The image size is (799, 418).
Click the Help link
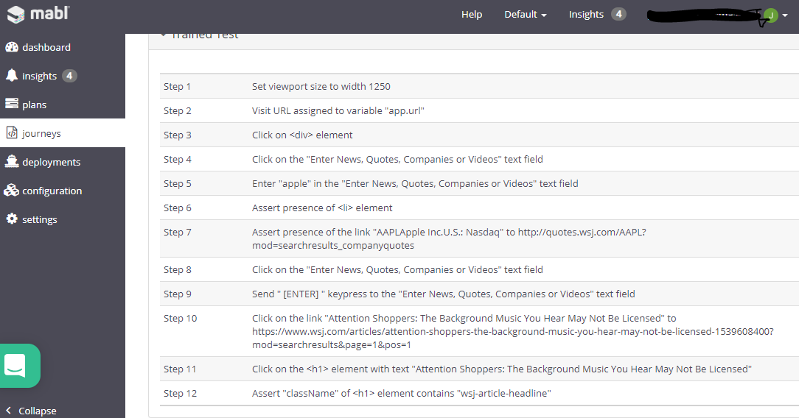point(471,14)
